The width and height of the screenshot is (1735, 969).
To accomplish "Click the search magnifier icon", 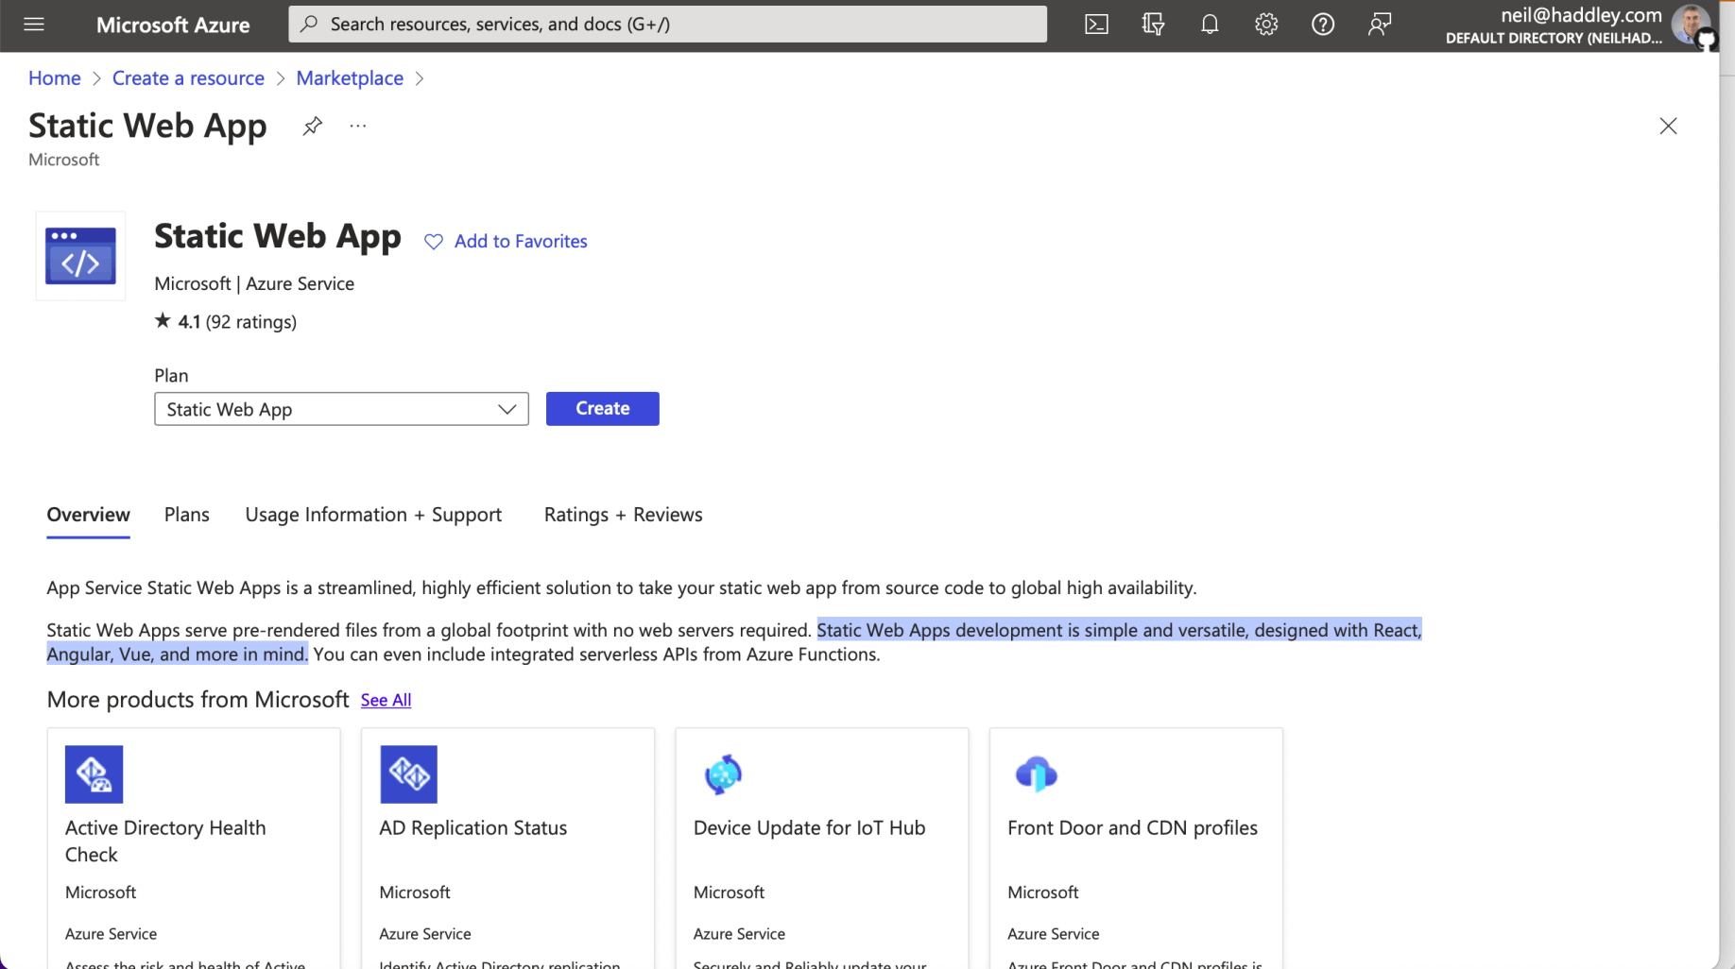I will pos(309,25).
